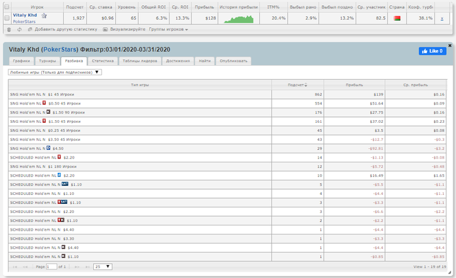Open the Найти tab
This screenshot has width=456, height=278.
(x=205, y=61)
